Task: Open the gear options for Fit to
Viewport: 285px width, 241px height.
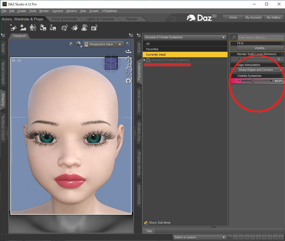Action: tap(282, 43)
